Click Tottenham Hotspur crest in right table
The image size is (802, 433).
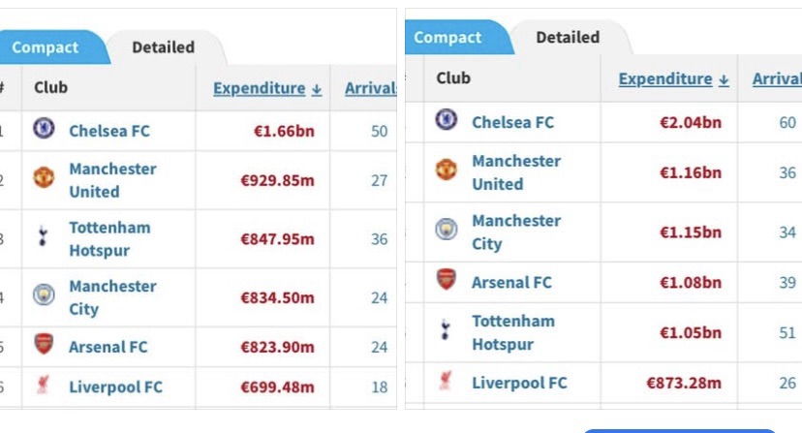(446, 331)
